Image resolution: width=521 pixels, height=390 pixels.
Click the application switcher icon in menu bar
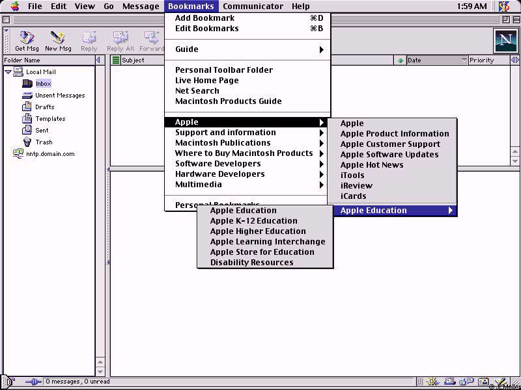click(x=504, y=6)
